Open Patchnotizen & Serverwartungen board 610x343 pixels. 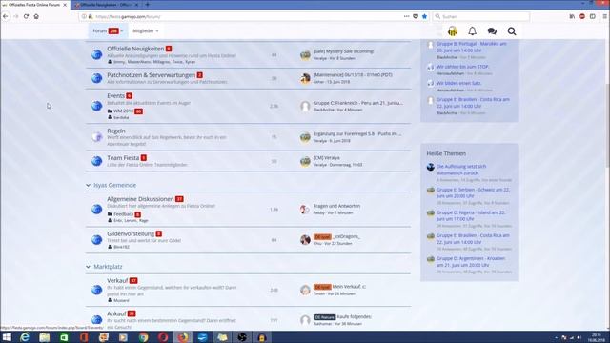[x=151, y=75]
